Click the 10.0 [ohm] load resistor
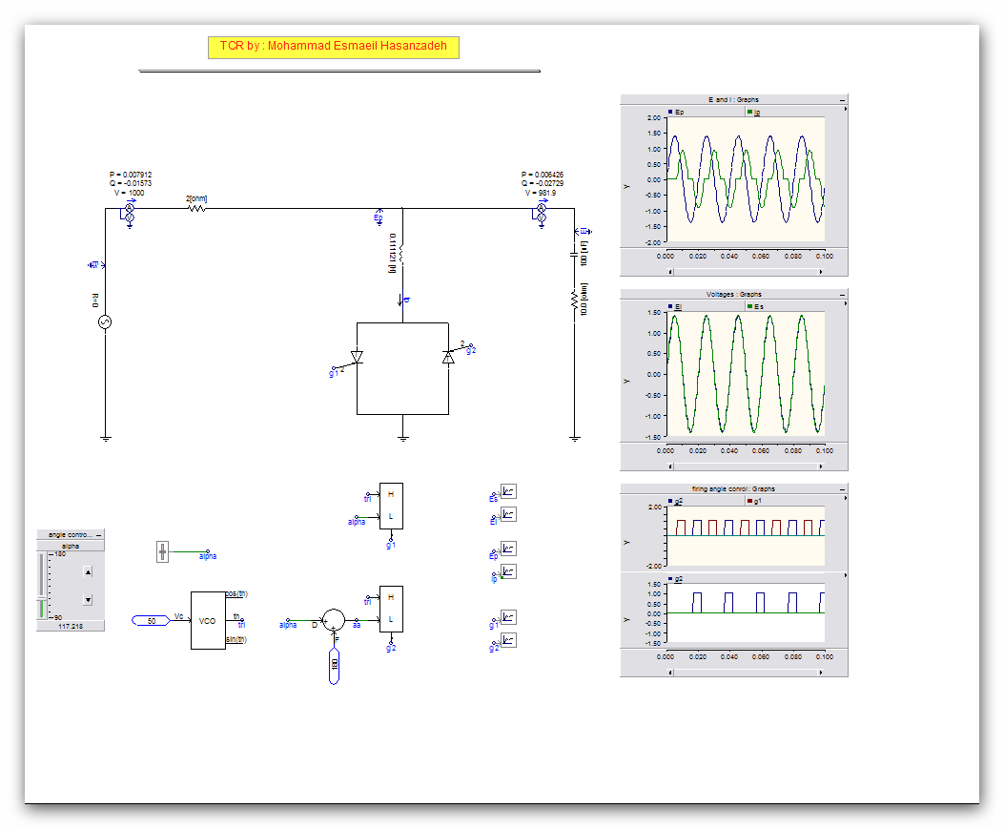Viewport: 1004px width, 829px height. pyautogui.click(x=574, y=300)
